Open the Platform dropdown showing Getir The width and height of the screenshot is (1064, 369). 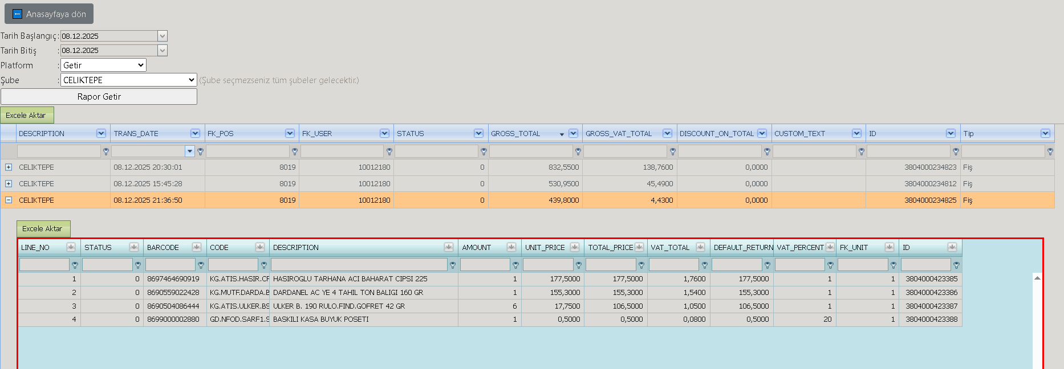[103, 65]
